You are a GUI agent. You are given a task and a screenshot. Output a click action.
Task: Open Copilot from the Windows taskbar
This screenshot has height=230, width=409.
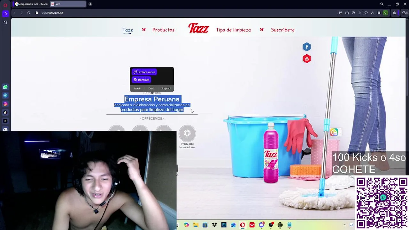pos(186,225)
